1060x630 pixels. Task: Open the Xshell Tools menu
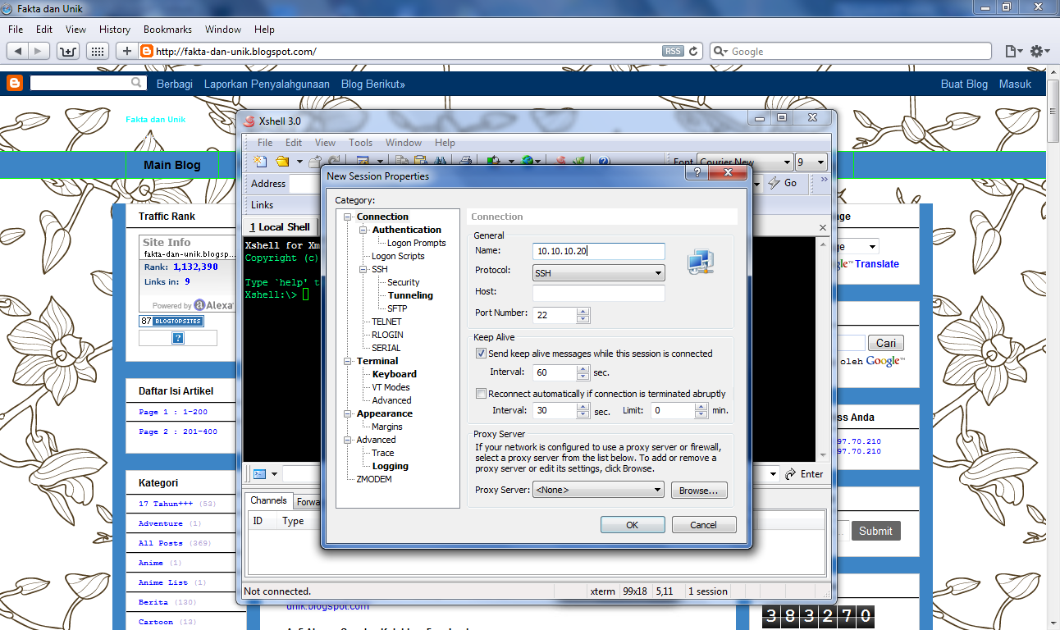tap(361, 143)
